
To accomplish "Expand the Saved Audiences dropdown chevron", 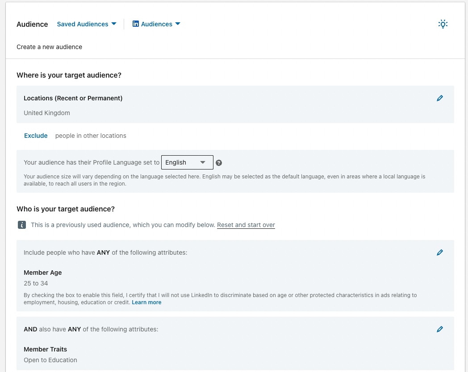I will point(115,24).
